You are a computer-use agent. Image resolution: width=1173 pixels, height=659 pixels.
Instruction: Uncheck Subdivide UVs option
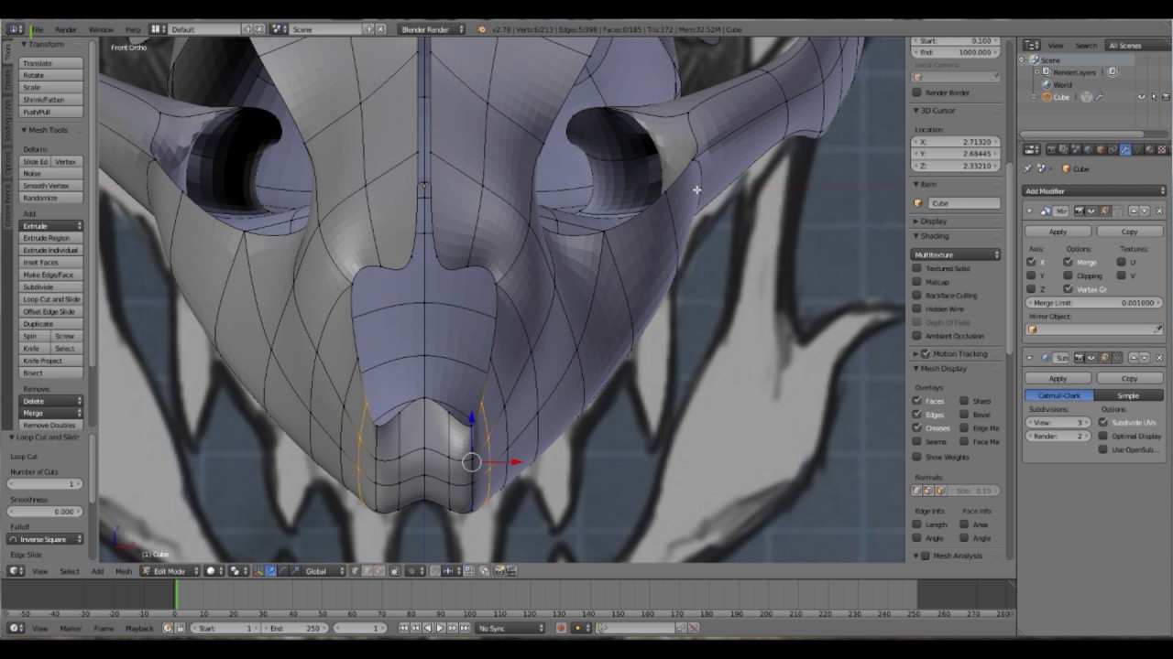pos(1103,423)
